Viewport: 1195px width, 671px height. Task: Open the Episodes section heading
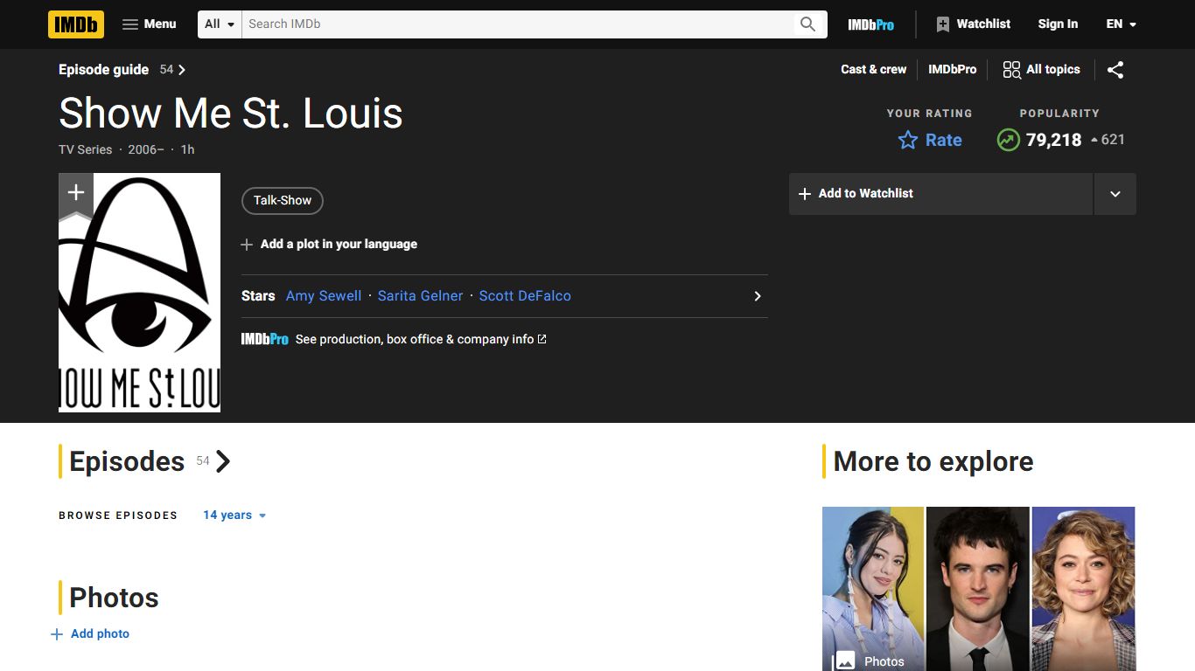tap(127, 461)
